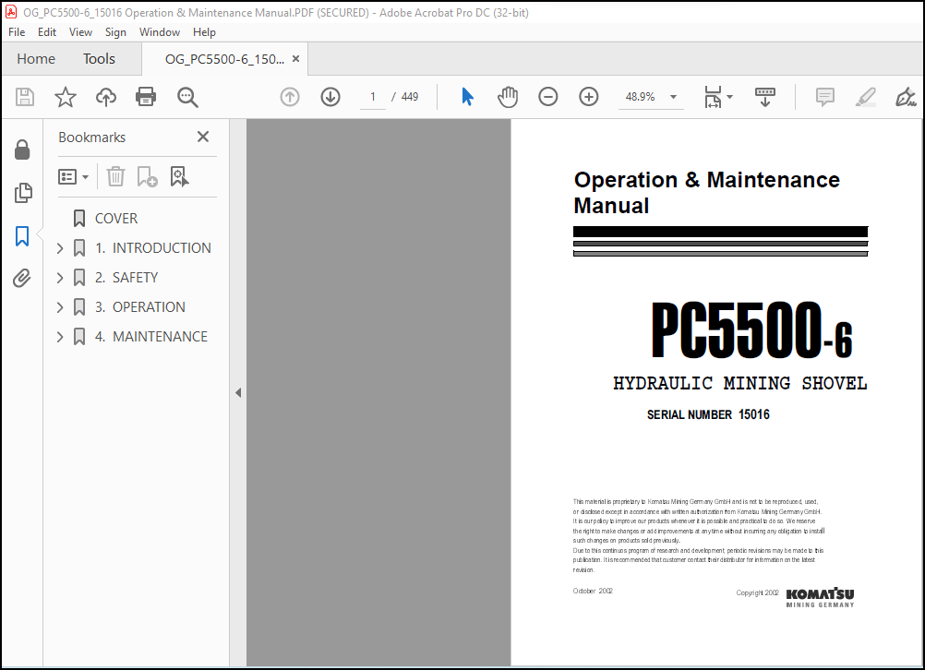Select the arrow Selection tool
The image size is (925, 670).
point(467,97)
